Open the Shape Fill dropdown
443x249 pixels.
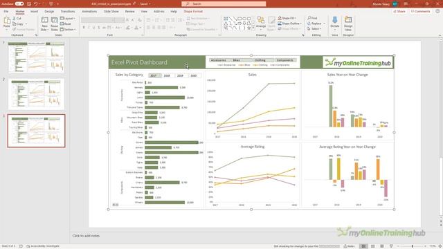[x=288, y=18]
